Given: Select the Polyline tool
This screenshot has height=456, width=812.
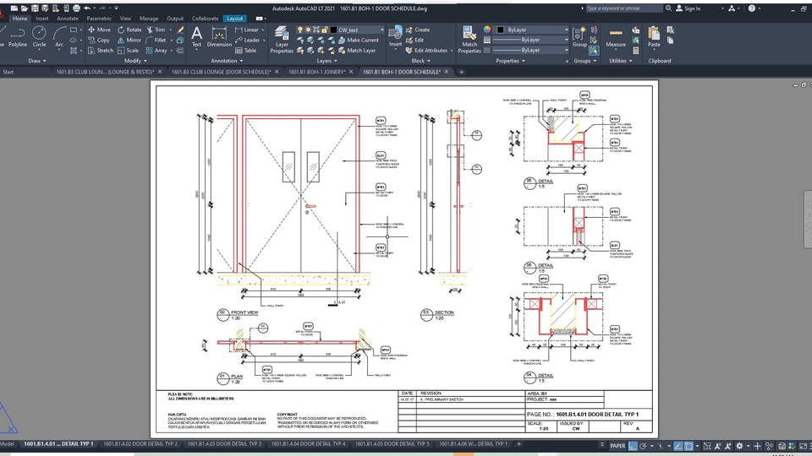Looking at the screenshot, I should (x=17, y=36).
